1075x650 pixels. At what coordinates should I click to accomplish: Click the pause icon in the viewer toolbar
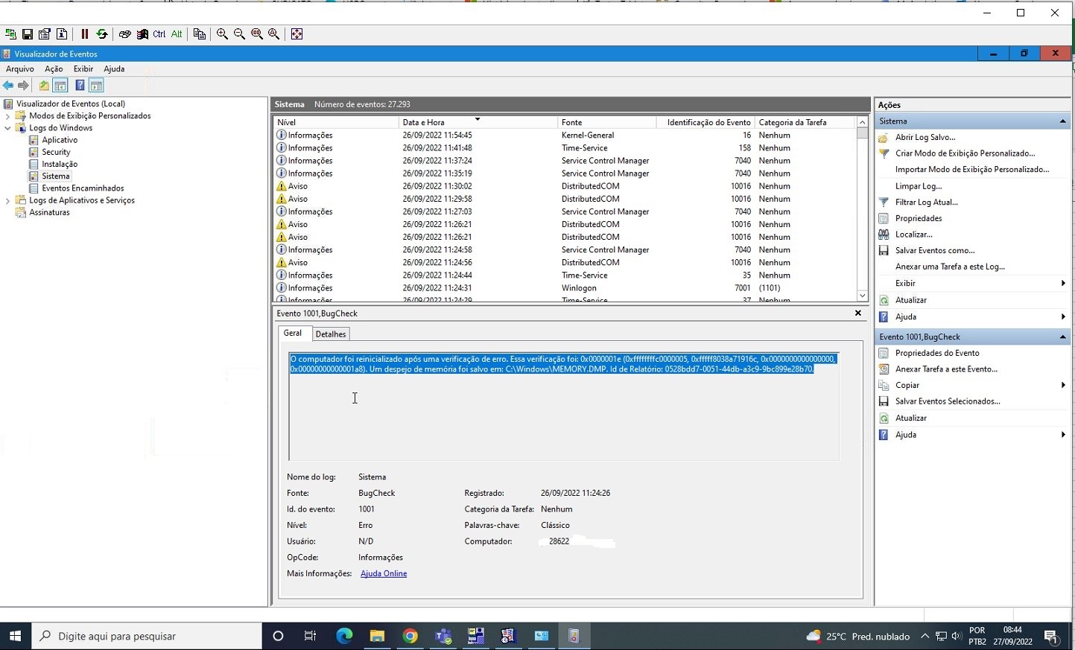coord(85,34)
